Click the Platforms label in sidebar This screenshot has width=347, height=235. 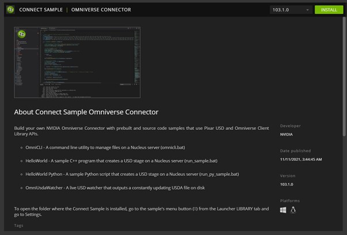(290, 201)
